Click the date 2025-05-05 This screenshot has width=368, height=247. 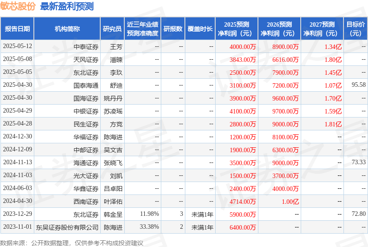point(17,72)
